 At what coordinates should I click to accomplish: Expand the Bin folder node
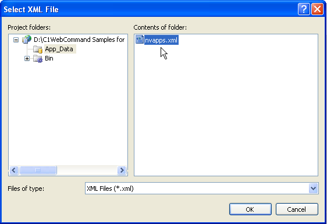pyautogui.click(x=27, y=59)
